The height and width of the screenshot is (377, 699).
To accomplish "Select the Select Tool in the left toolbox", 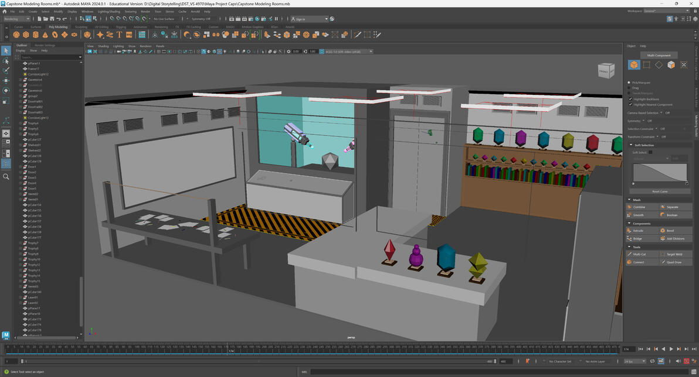I will (6, 51).
